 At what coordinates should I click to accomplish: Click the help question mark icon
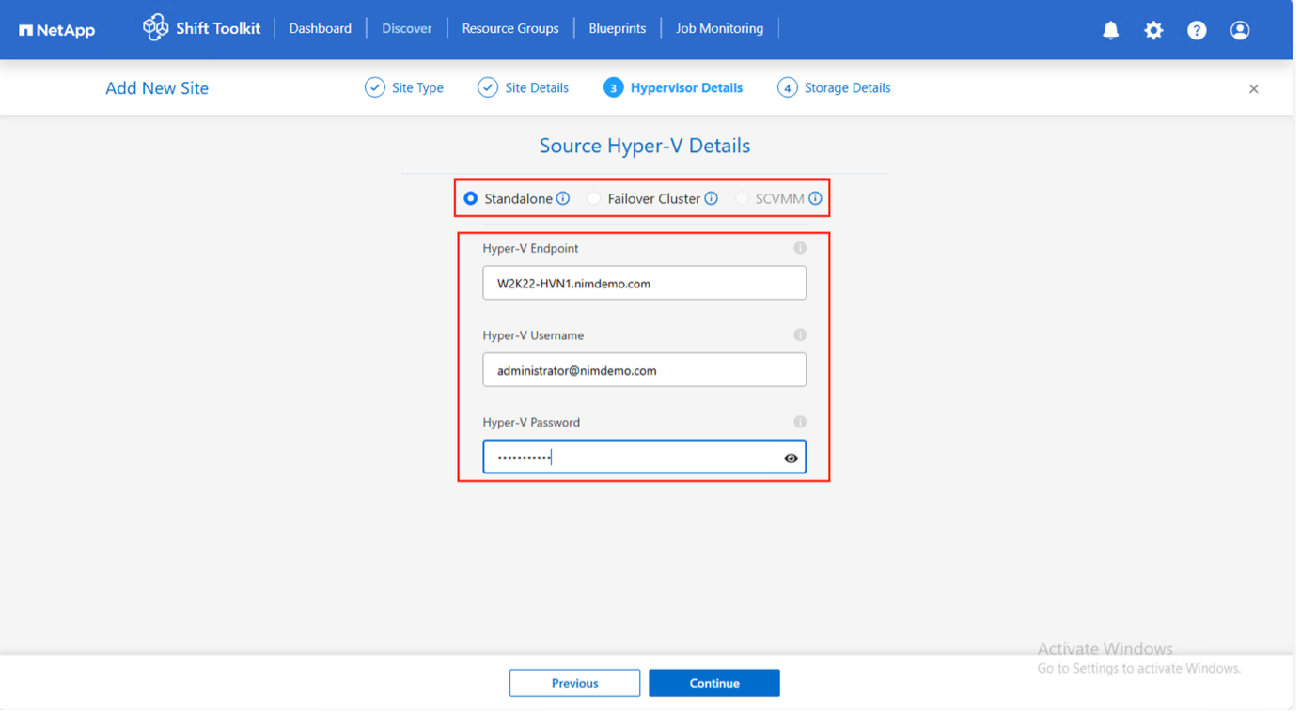tap(1197, 30)
